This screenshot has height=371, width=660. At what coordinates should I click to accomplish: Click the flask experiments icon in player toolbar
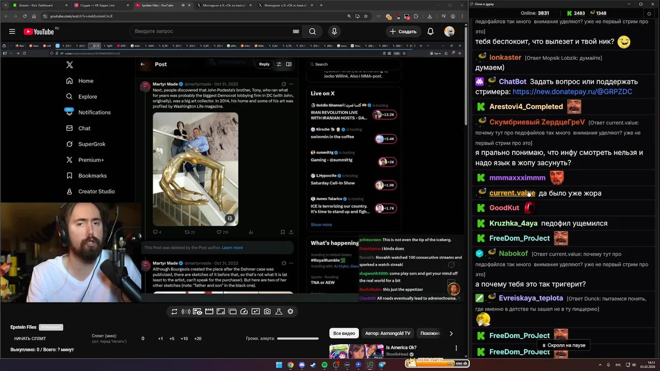[278, 312]
